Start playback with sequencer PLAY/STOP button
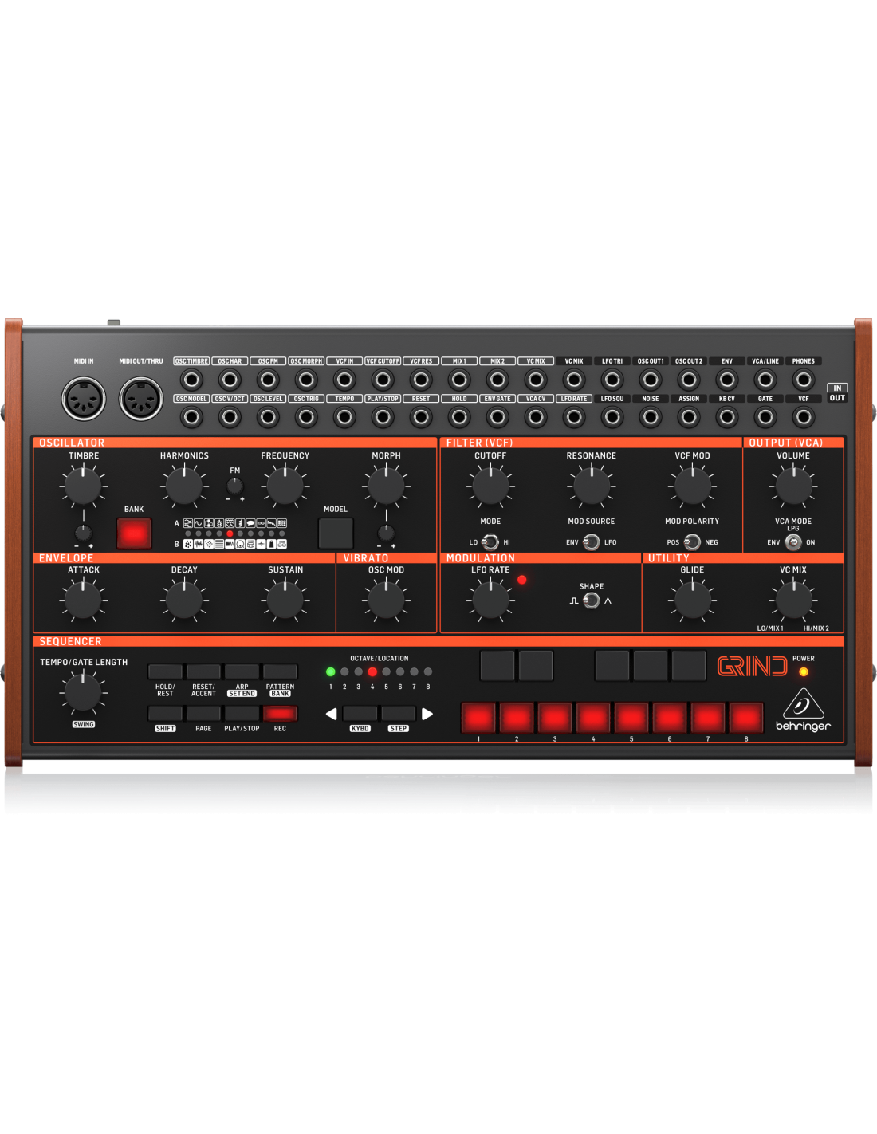The height and width of the screenshot is (1134, 877). point(242,713)
